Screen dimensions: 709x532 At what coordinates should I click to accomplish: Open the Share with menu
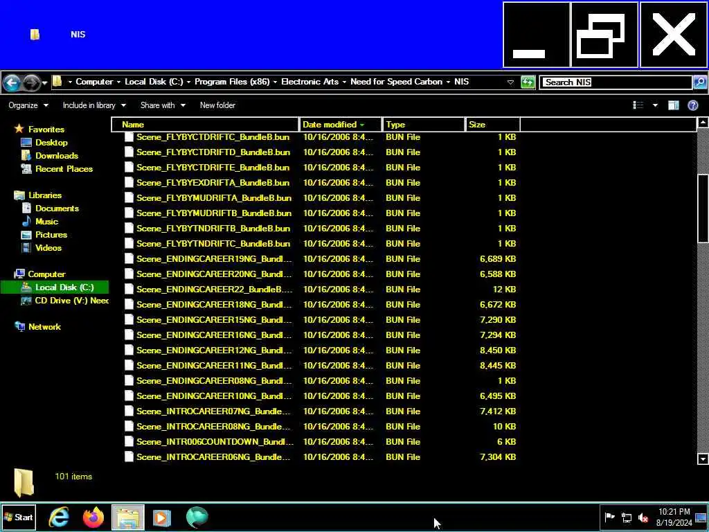[x=163, y=105]
